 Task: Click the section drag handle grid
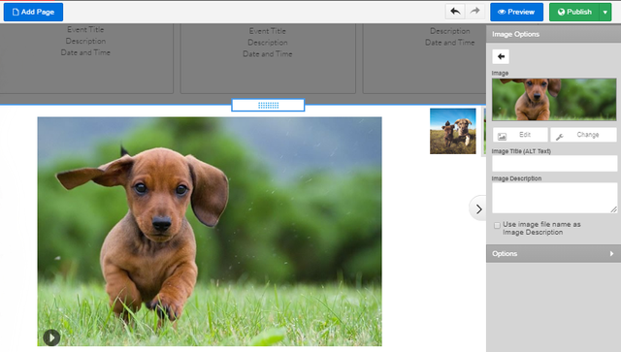(x=268, y=106)
